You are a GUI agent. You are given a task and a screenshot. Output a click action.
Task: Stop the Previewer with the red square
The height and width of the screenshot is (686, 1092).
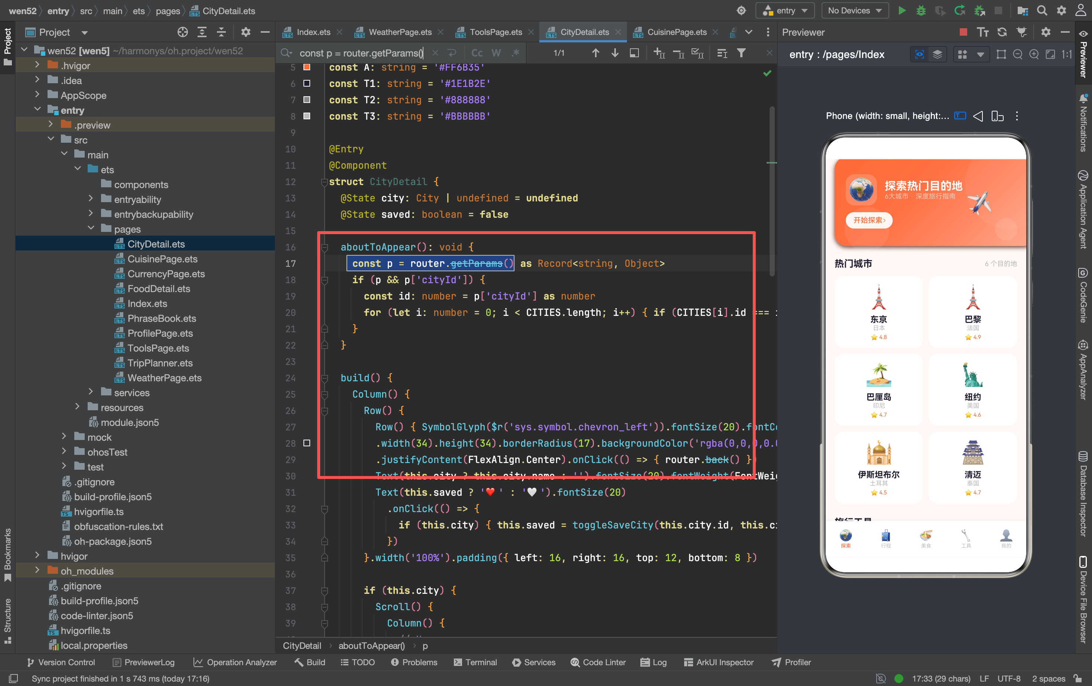(x=963, y=32)
